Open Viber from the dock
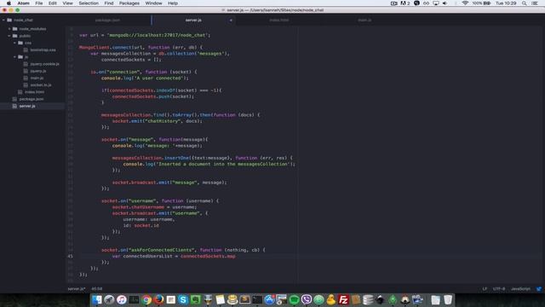Viewport: 545px width, 307px height. pos(307,299)
